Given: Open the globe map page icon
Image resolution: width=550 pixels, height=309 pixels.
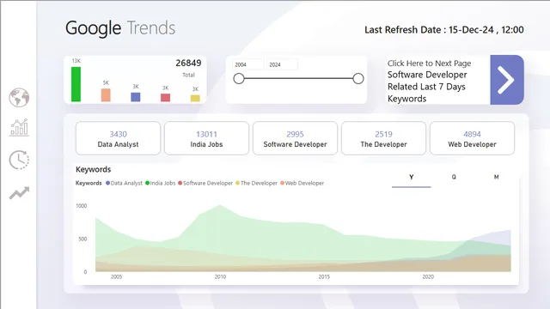Looking at the screenshot, I should click(x=19, y=97).
